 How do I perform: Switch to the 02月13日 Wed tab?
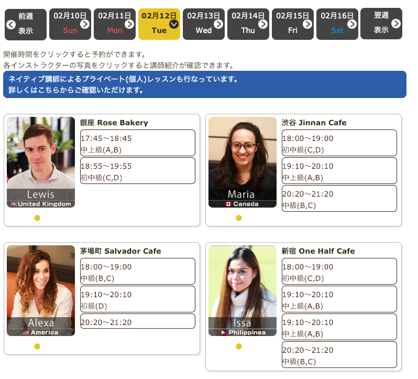point(203,24)
